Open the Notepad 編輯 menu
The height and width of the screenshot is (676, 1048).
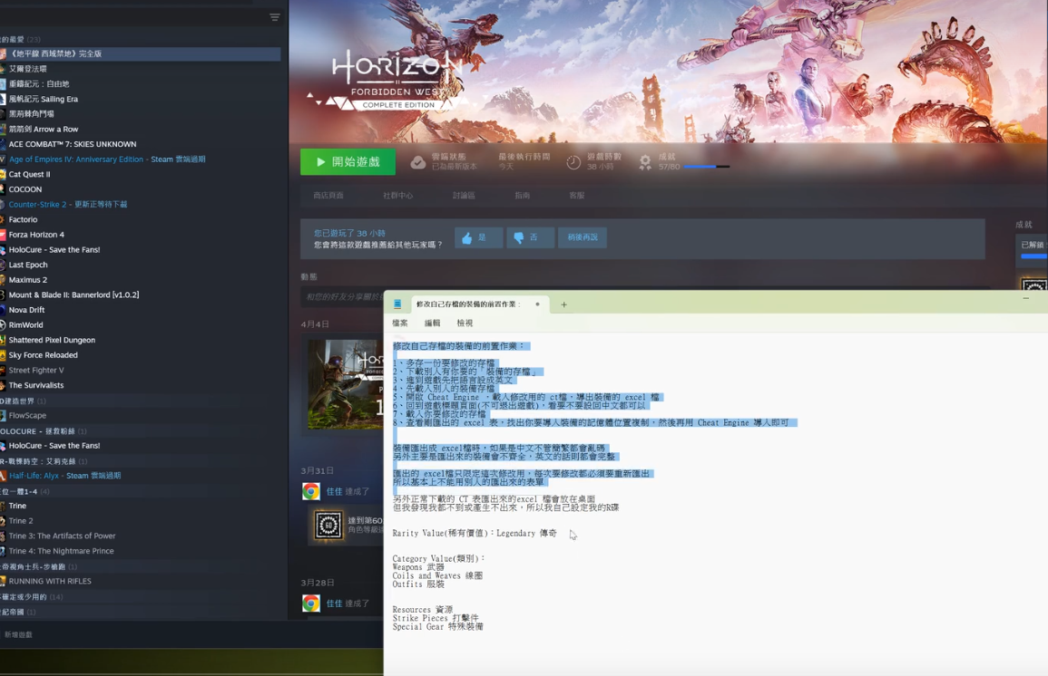(433, 323)
